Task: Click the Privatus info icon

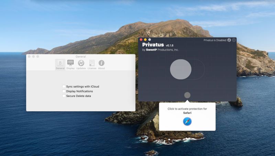Action: [229, 40]
